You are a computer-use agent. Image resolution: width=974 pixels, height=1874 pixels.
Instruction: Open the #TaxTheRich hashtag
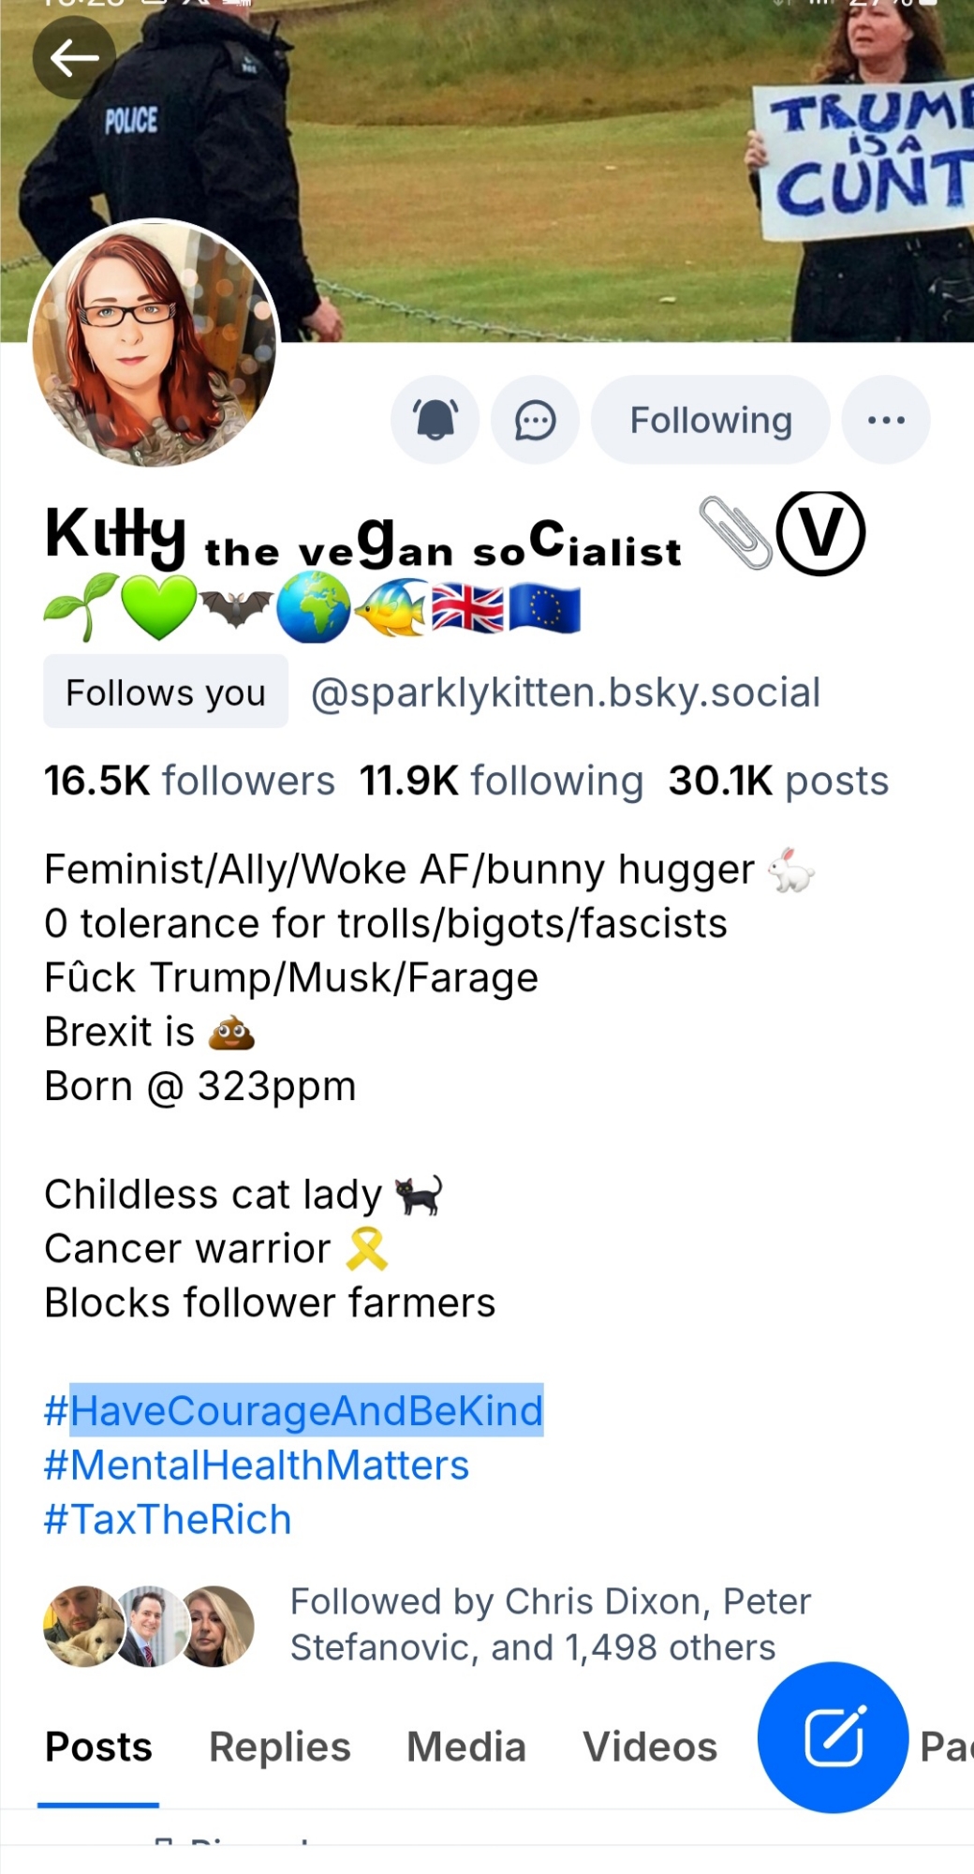point(168,1519)
